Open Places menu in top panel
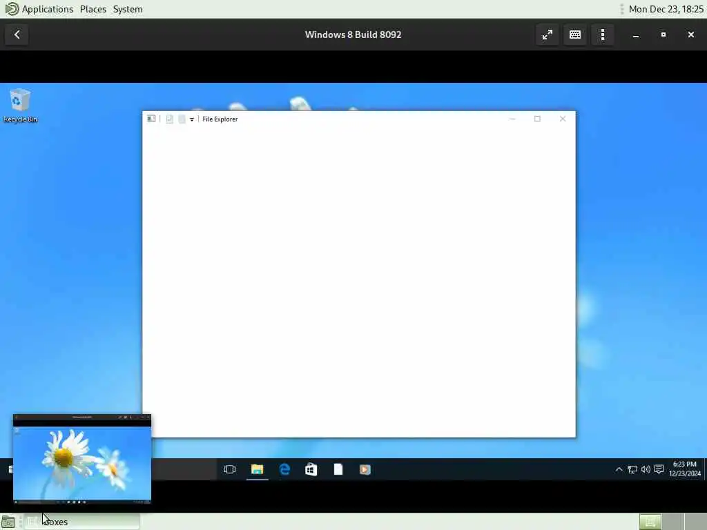The width and height of the screenshot is (707, 530). pyautogui.click(x=93, y=9)
